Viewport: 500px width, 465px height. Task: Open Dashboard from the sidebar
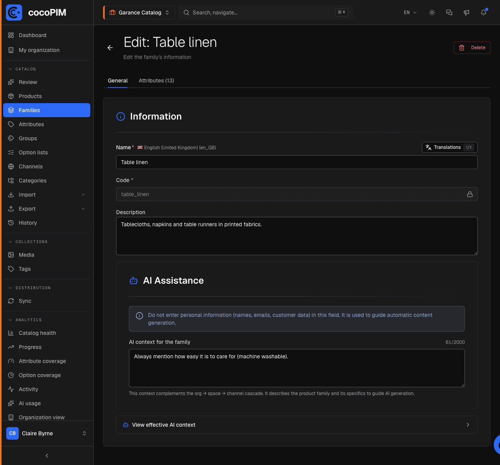(47, 35)
